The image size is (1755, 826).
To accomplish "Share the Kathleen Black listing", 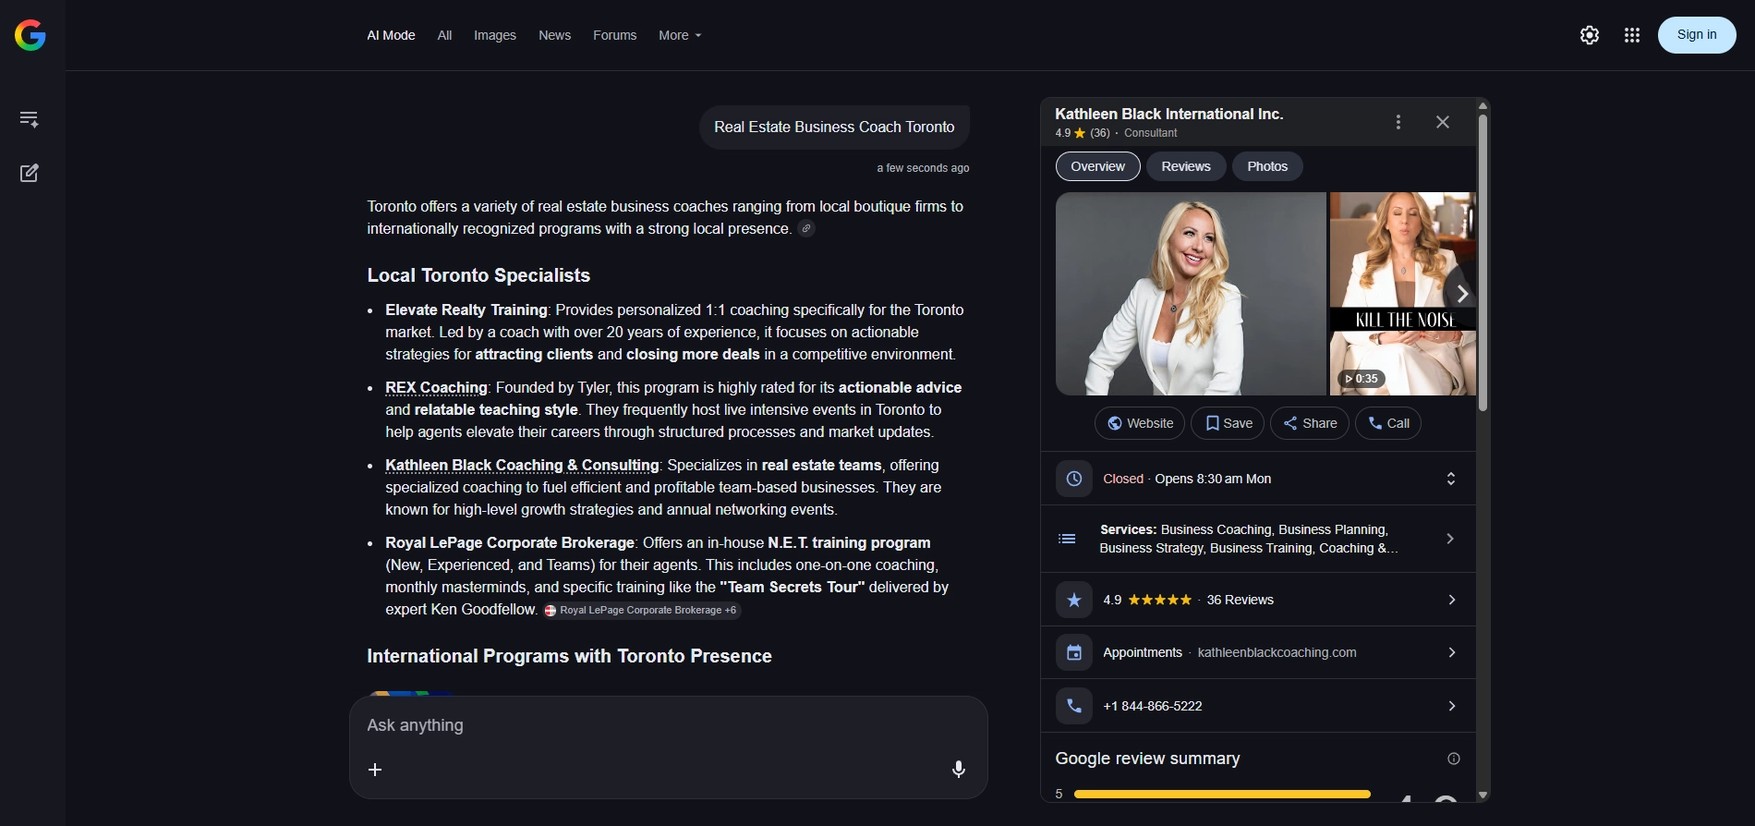I will point(1310,423).
